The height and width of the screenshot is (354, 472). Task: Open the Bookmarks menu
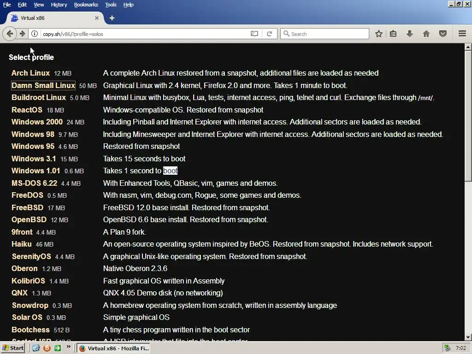point(86,5)
